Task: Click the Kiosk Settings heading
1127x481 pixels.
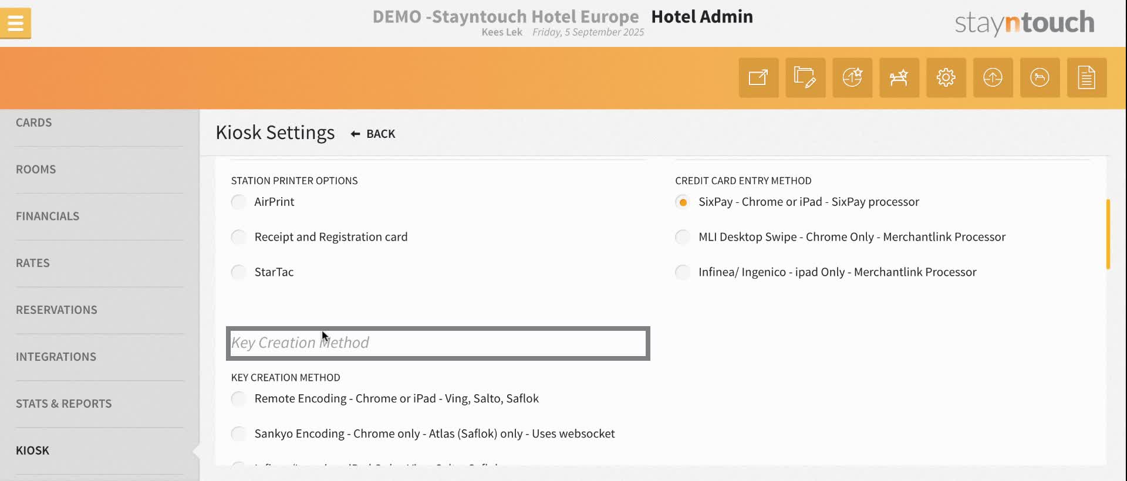Action: pos(275,133)
